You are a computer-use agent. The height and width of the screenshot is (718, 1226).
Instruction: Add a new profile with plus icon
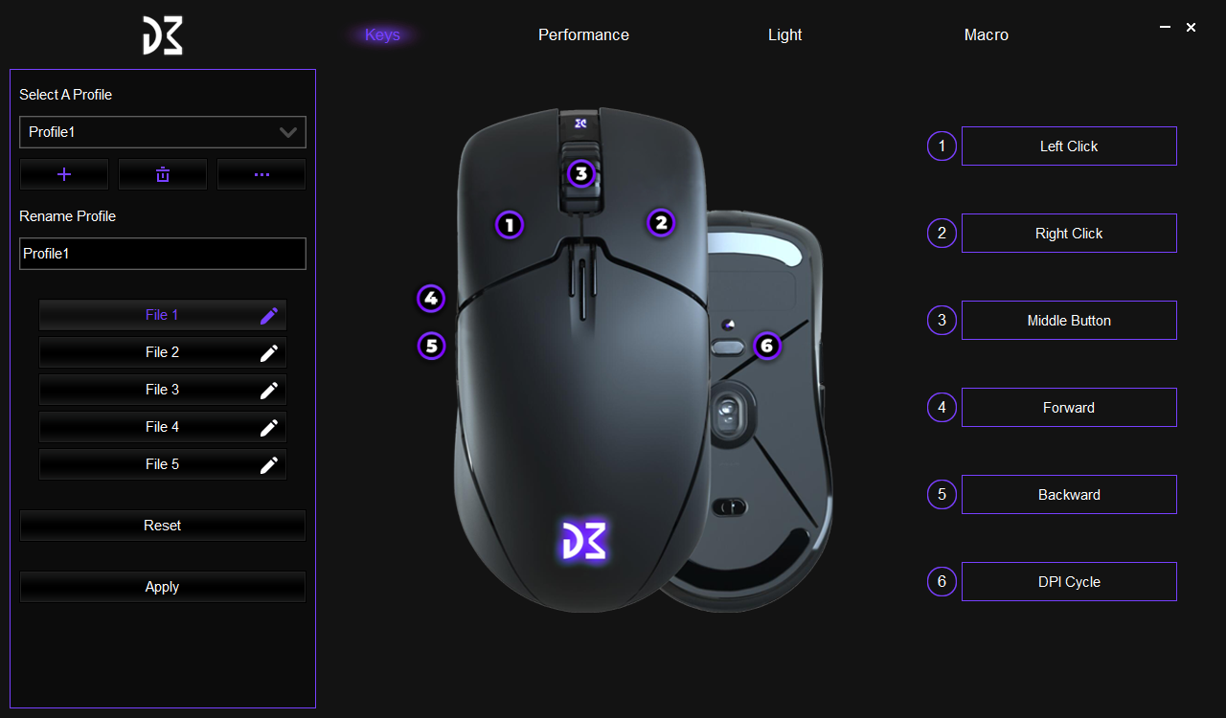(64, 174)
